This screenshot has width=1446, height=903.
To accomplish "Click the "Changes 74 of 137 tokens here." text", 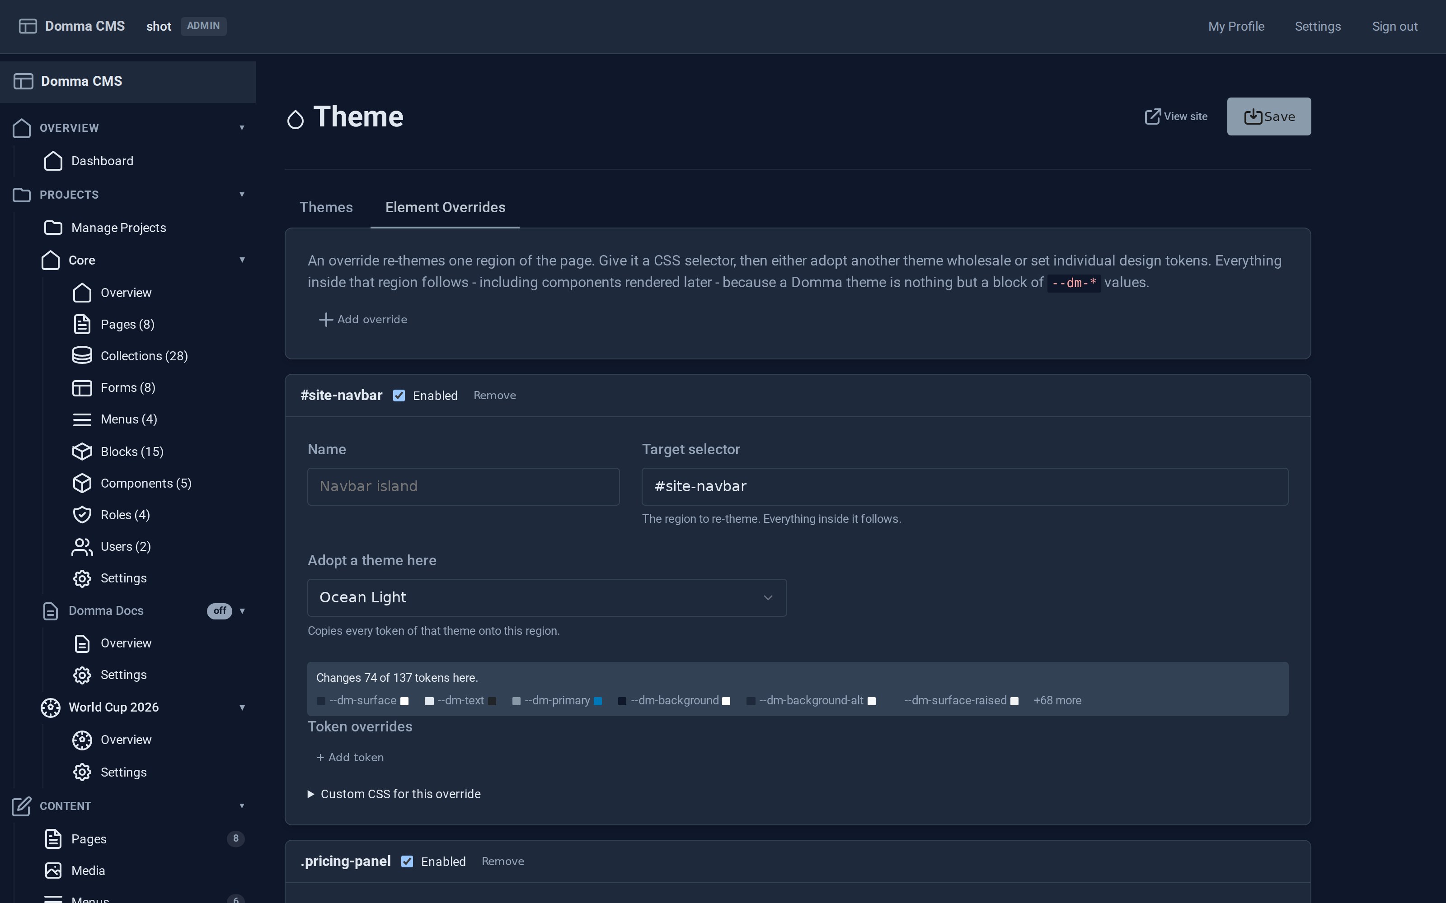I will tap(397, 678).
